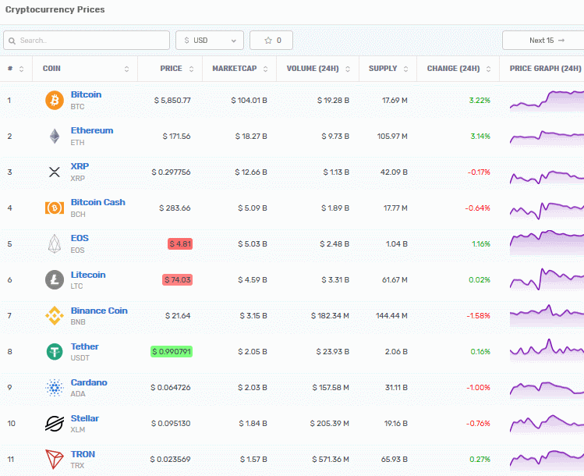Click the Stellar logo icon

[x=55, y=423]
